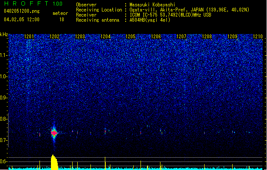
Task: Click the 0.9 kHz frequency tick label
Action: [3, 98]
